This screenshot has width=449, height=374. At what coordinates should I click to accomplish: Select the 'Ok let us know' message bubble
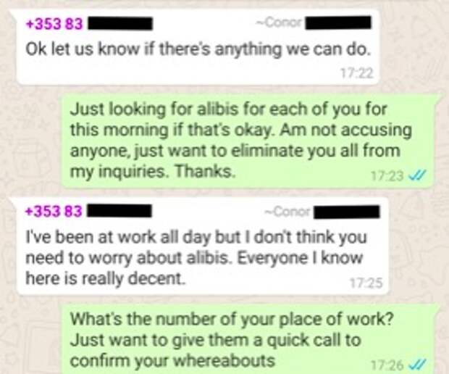(198, 47)
